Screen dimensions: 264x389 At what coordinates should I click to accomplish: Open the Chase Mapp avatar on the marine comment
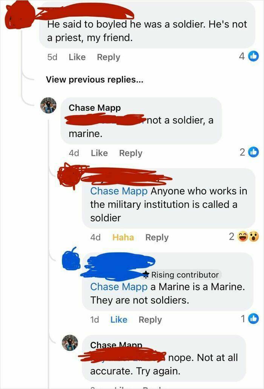coord(49,105)
